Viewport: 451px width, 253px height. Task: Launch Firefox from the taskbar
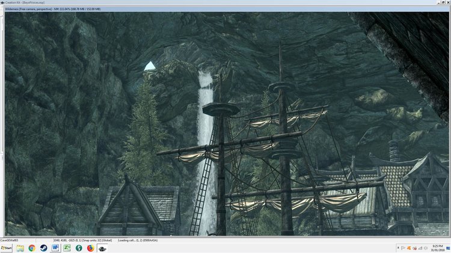click(91, 248)
